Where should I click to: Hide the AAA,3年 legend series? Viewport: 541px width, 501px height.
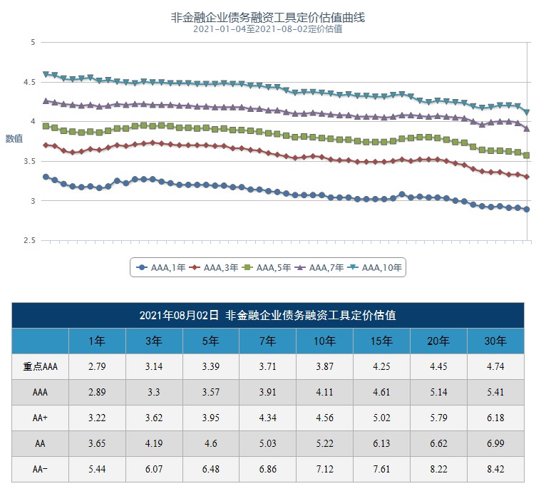[215, 268]
